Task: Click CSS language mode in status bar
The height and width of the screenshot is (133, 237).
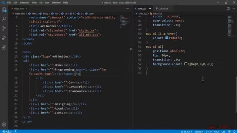Action: tap(223, 132)
